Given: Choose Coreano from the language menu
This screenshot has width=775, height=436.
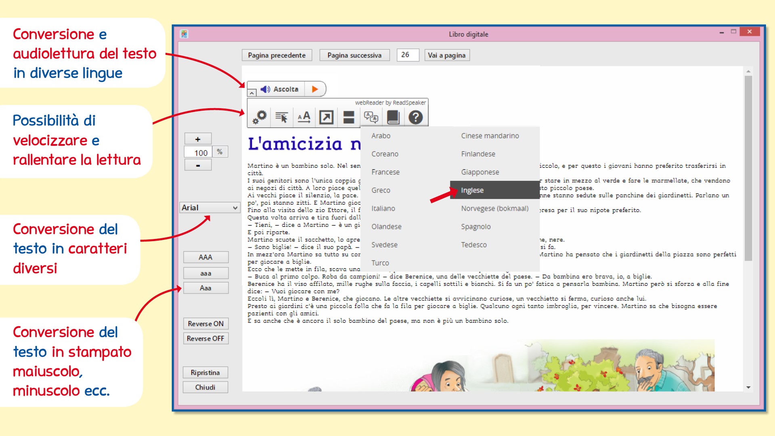Looking at the screenshot, I should point(385,154).
